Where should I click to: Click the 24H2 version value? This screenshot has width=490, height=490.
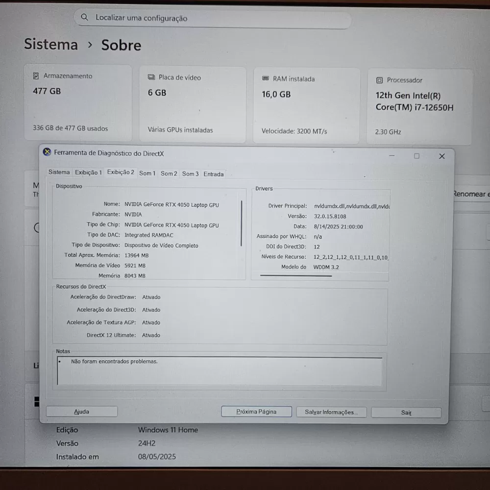click(x=147, y=443)
